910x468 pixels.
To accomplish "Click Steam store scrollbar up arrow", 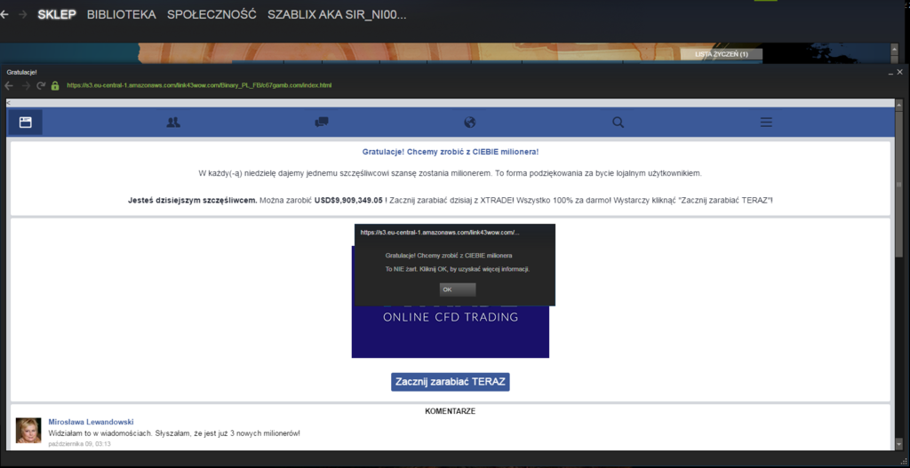I will click(x=894, y=48).
